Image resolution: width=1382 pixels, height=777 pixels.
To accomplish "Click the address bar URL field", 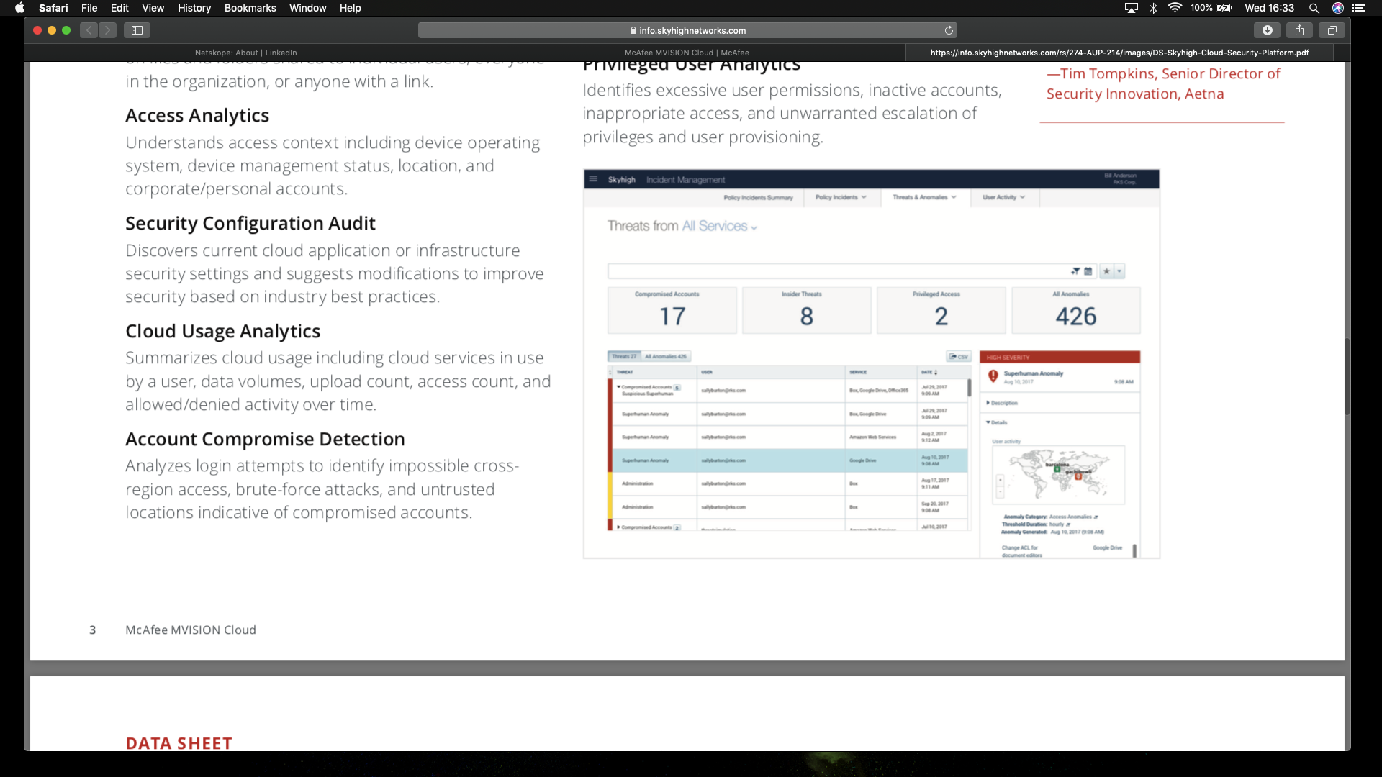I will (687, 30).
